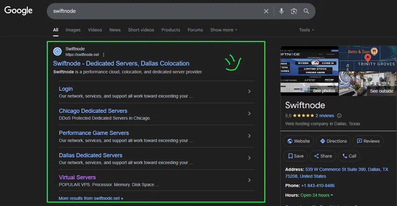Click the Save bookmark icon
The image size is (397, 206).
pos(290,156)
